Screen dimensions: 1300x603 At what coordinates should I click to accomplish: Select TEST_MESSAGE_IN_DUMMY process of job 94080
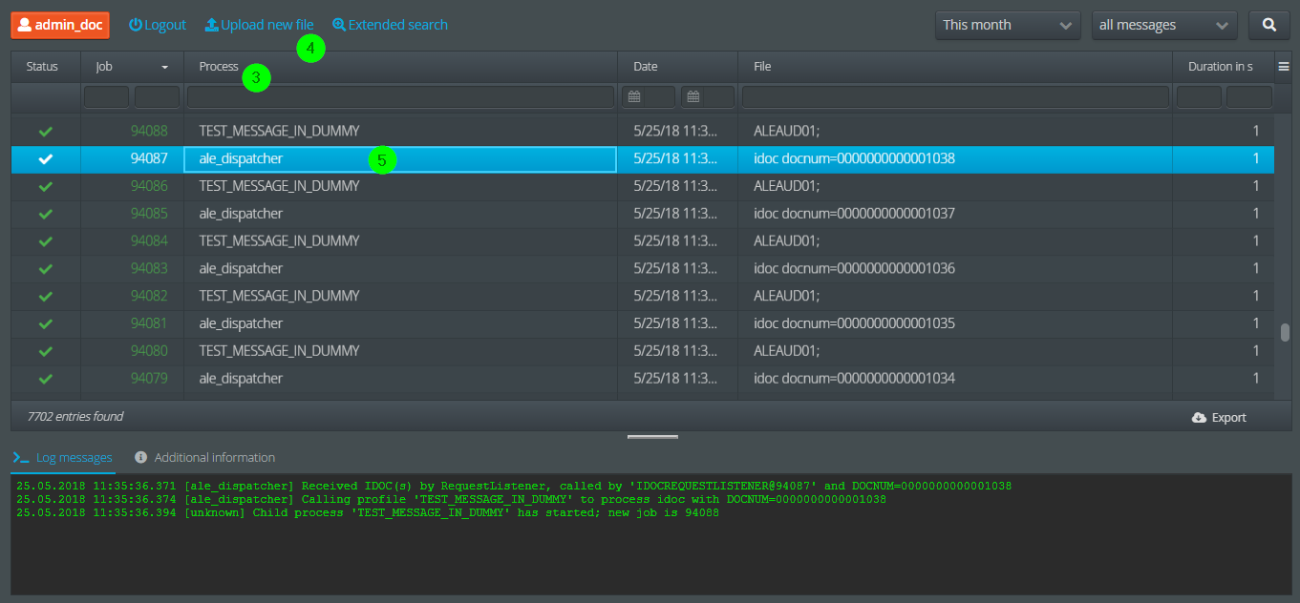click(x=279, y=351)
